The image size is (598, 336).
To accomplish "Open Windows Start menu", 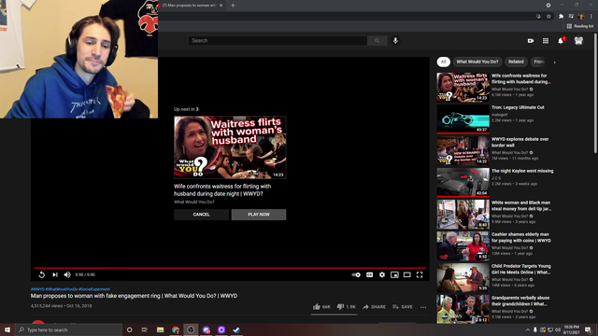I will [x=7, y=329].
